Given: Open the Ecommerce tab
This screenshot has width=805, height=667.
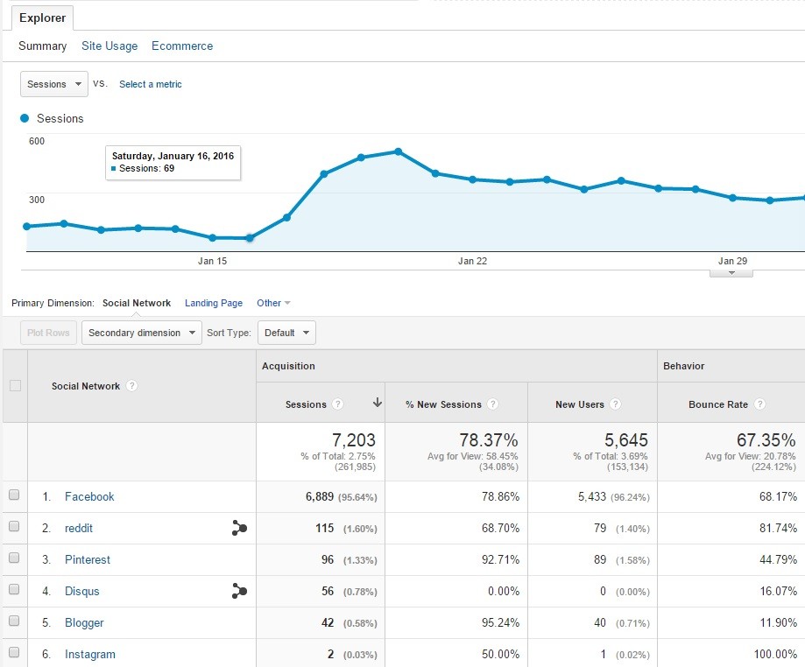Looking at the screenshot, I should [x=182, y=46].
